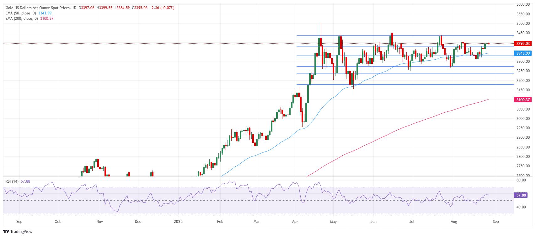536x237 pixels.
Task: Click the 3000.00 price scale label
Action: (x=523, y=119)
